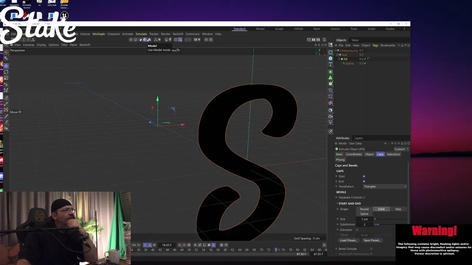Click the bevel Size input field
This screenshot has width=472, height=265.
[x=364, y=219]
